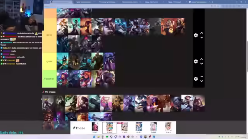The height and width of the screenshot is (139, 248).
Task: Open settings gear for the green tier row
Action: (196, 79)
